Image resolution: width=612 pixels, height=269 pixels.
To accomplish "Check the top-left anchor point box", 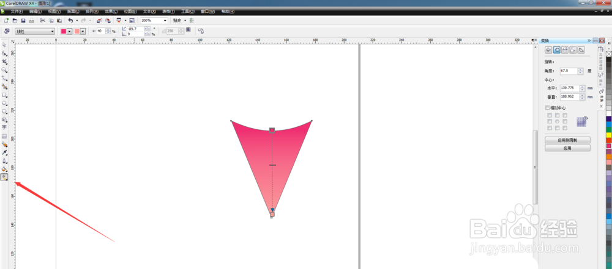I will coord(550,115).
